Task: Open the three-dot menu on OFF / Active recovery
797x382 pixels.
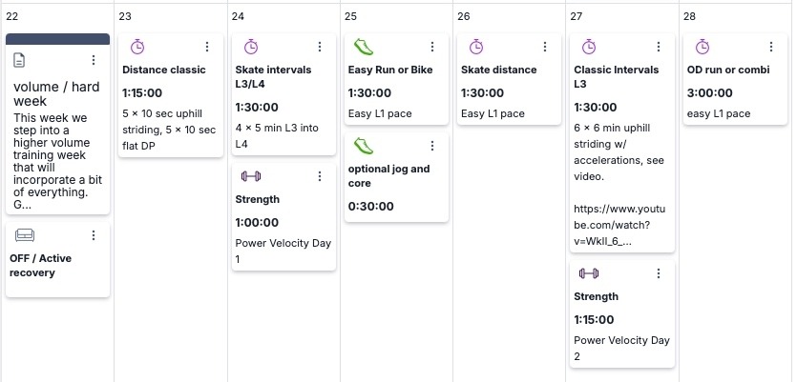Action: (x=94, y=235)
